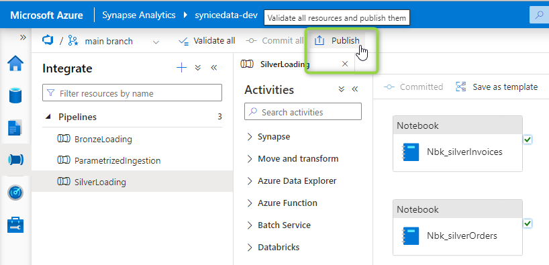Expand the Synapse activities group
The height and width of the screenshot is (265, 549).
click(250, 137)
